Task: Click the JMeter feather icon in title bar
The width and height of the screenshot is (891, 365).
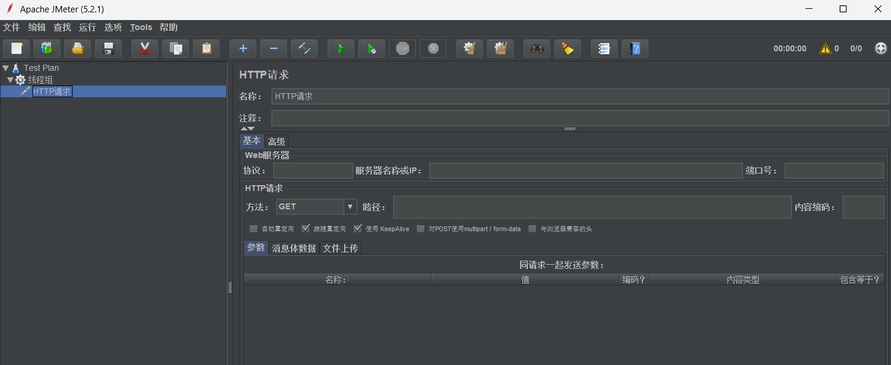Action: [9, 9]
